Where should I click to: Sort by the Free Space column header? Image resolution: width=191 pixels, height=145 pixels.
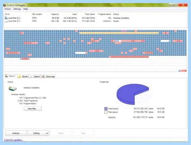[90, 14]
